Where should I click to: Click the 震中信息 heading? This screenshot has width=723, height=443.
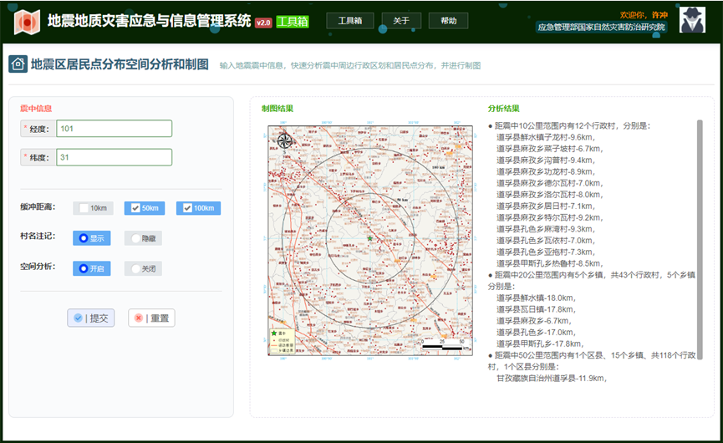36,109
